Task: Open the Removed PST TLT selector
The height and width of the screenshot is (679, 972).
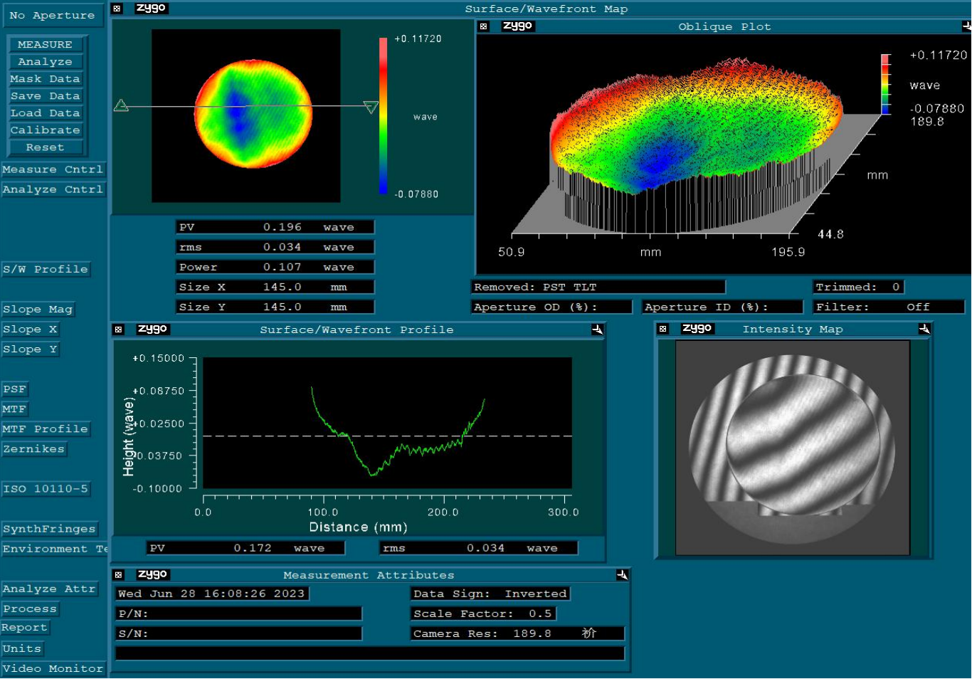Action: pyautogui.click(x=598, y=287)
